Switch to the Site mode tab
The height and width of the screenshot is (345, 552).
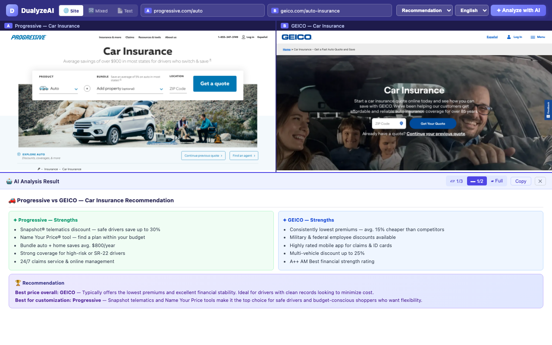[x=71, y=11]
